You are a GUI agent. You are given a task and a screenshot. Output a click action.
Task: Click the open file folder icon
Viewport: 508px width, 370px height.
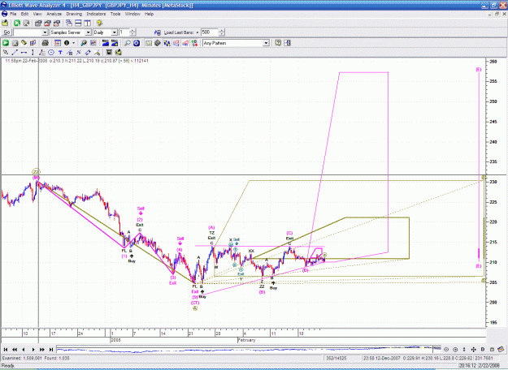tap(5, 23)
